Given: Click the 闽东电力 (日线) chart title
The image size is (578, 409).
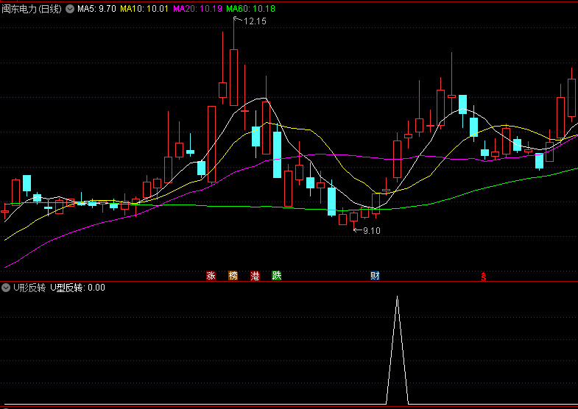Looking at the screenshot, I should pyautogui.click(x=32, y=9).
